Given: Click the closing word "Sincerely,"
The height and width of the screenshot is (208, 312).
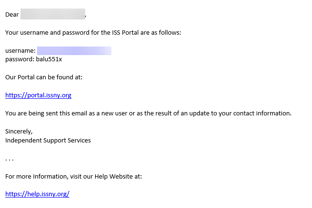Looking at the screenshot, I should point(19,132).
